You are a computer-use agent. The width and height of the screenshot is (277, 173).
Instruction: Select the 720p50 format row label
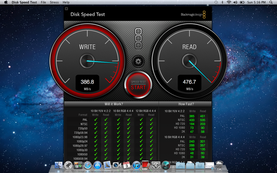(x=83, y=128)
